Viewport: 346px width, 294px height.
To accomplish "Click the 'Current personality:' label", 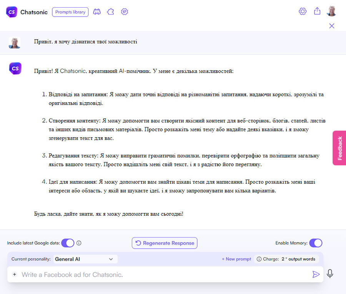I will pos(31,259).
